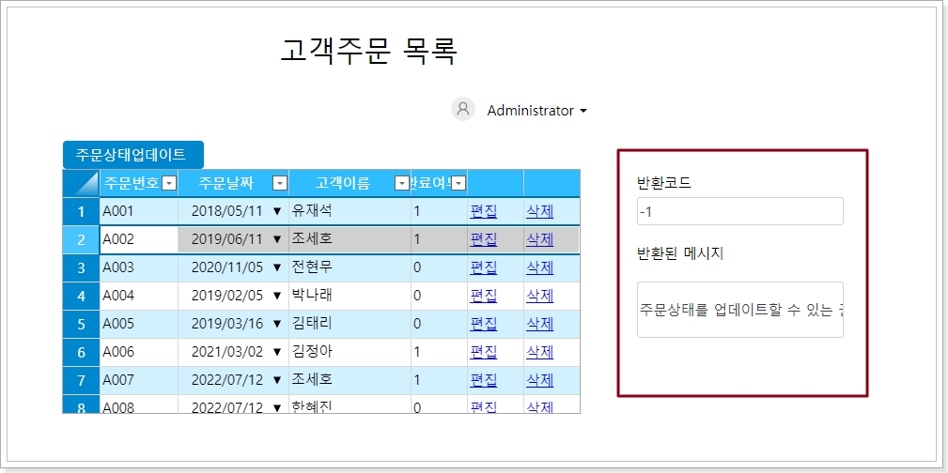Click the 반환된 메시지 text box

coord(739,309)
